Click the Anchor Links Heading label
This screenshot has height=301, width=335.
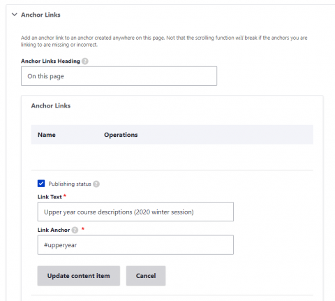tap(50, 61)
